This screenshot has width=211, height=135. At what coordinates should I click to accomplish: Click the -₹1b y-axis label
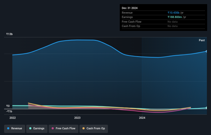(x=9, y=111)
